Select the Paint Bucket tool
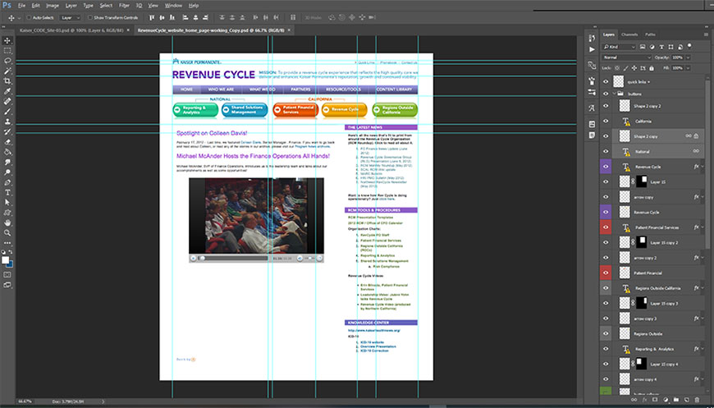Viewport: 714px width, 408px height. pyautogui.click(x=7, y=152)
